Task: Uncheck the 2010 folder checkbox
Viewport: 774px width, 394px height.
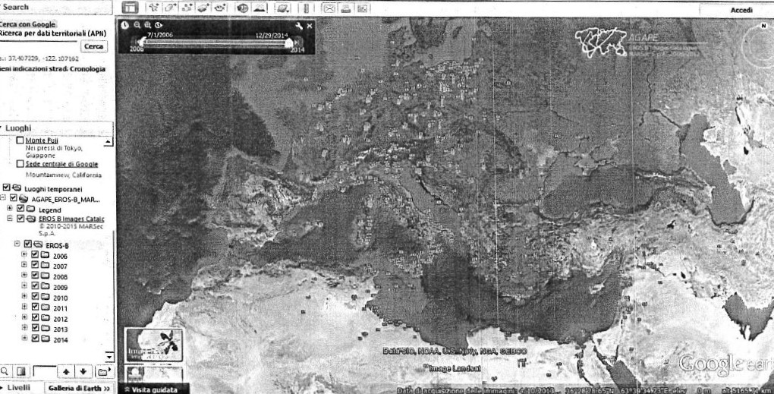Action: click(x=35, y=297)
